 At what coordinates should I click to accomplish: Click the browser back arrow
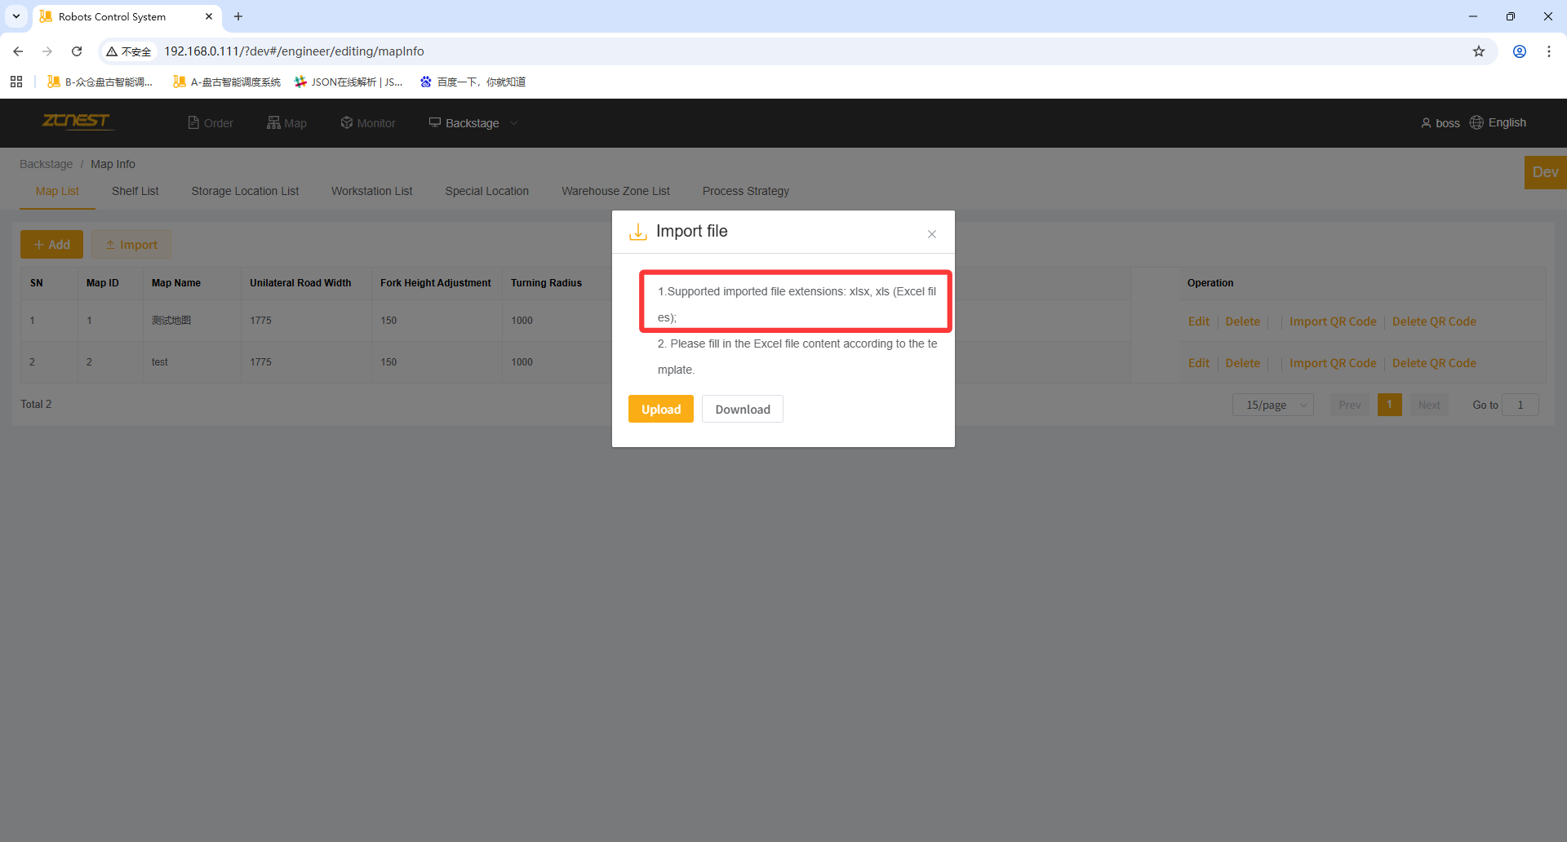(x=18, y=51)
